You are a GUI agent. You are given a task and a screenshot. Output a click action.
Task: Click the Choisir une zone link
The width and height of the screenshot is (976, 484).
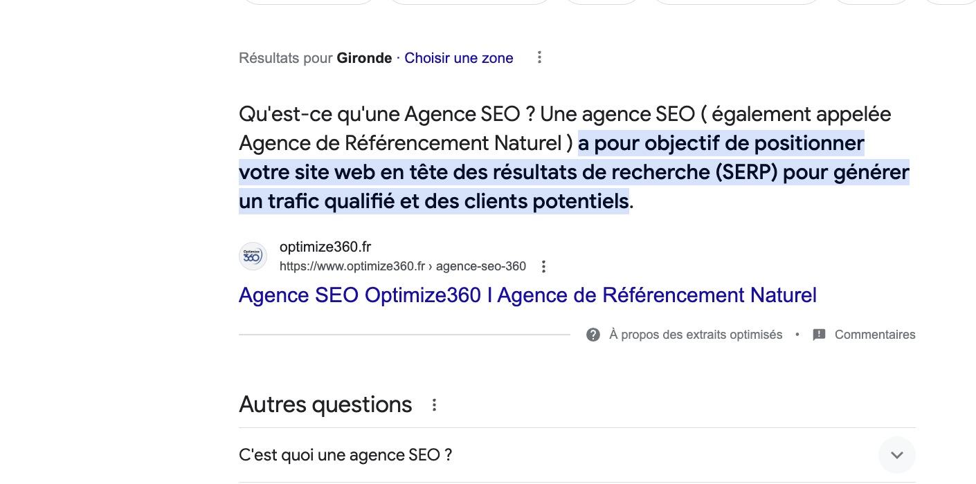point(458,58)
